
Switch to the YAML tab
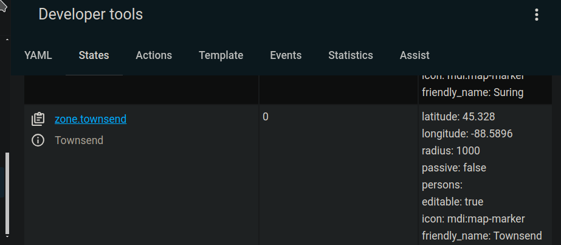pyautogui.click(x=38, y=55)
